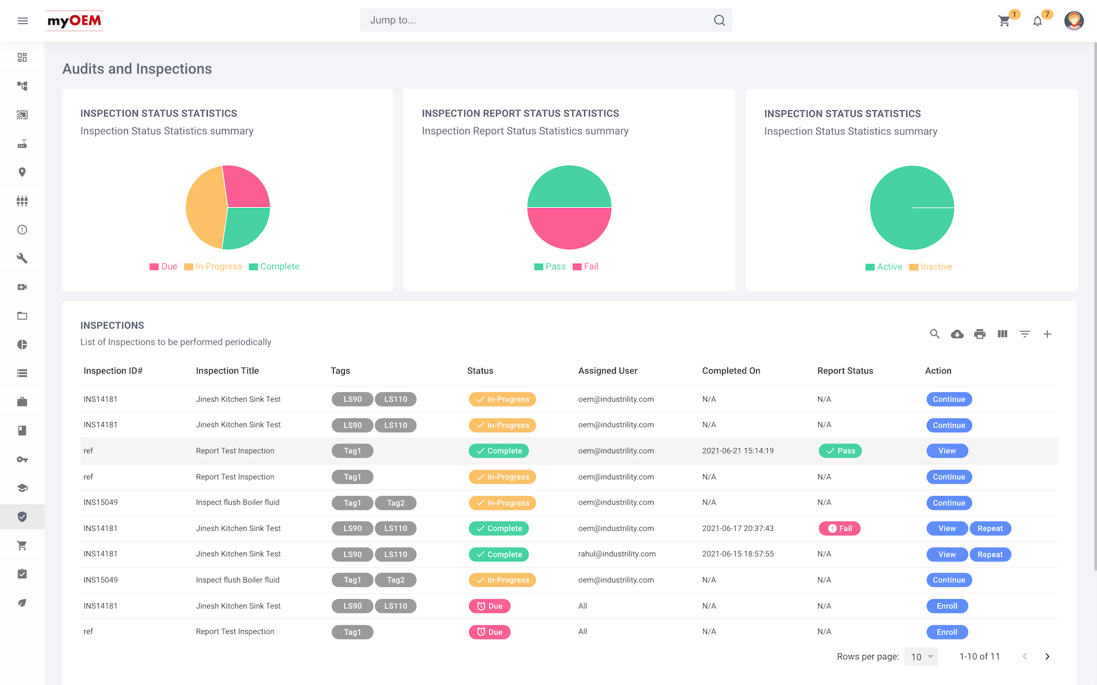Sort by Status column header
This screenshot has width=1097, height=685.
481,371
